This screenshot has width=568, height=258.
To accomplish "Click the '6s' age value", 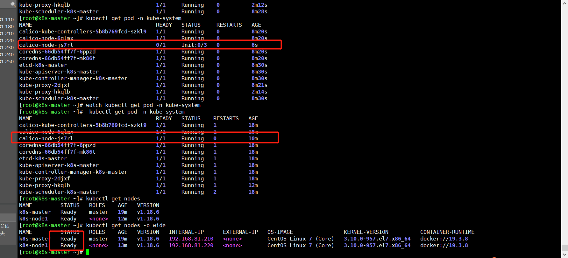I will pyautogui.click(x=255, y=45).
